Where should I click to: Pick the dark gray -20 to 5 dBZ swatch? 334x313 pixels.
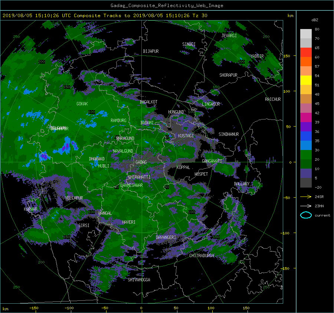306,183
